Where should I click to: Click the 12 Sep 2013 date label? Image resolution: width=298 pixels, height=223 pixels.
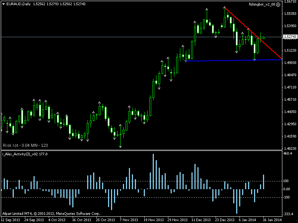pyautogui.click(x=10, y=220)
